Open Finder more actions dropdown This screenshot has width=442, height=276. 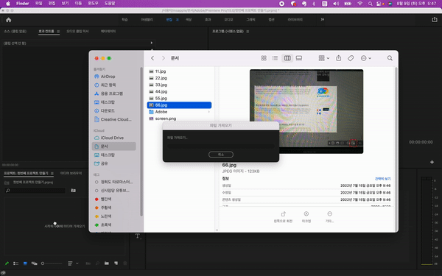point(366,58)
